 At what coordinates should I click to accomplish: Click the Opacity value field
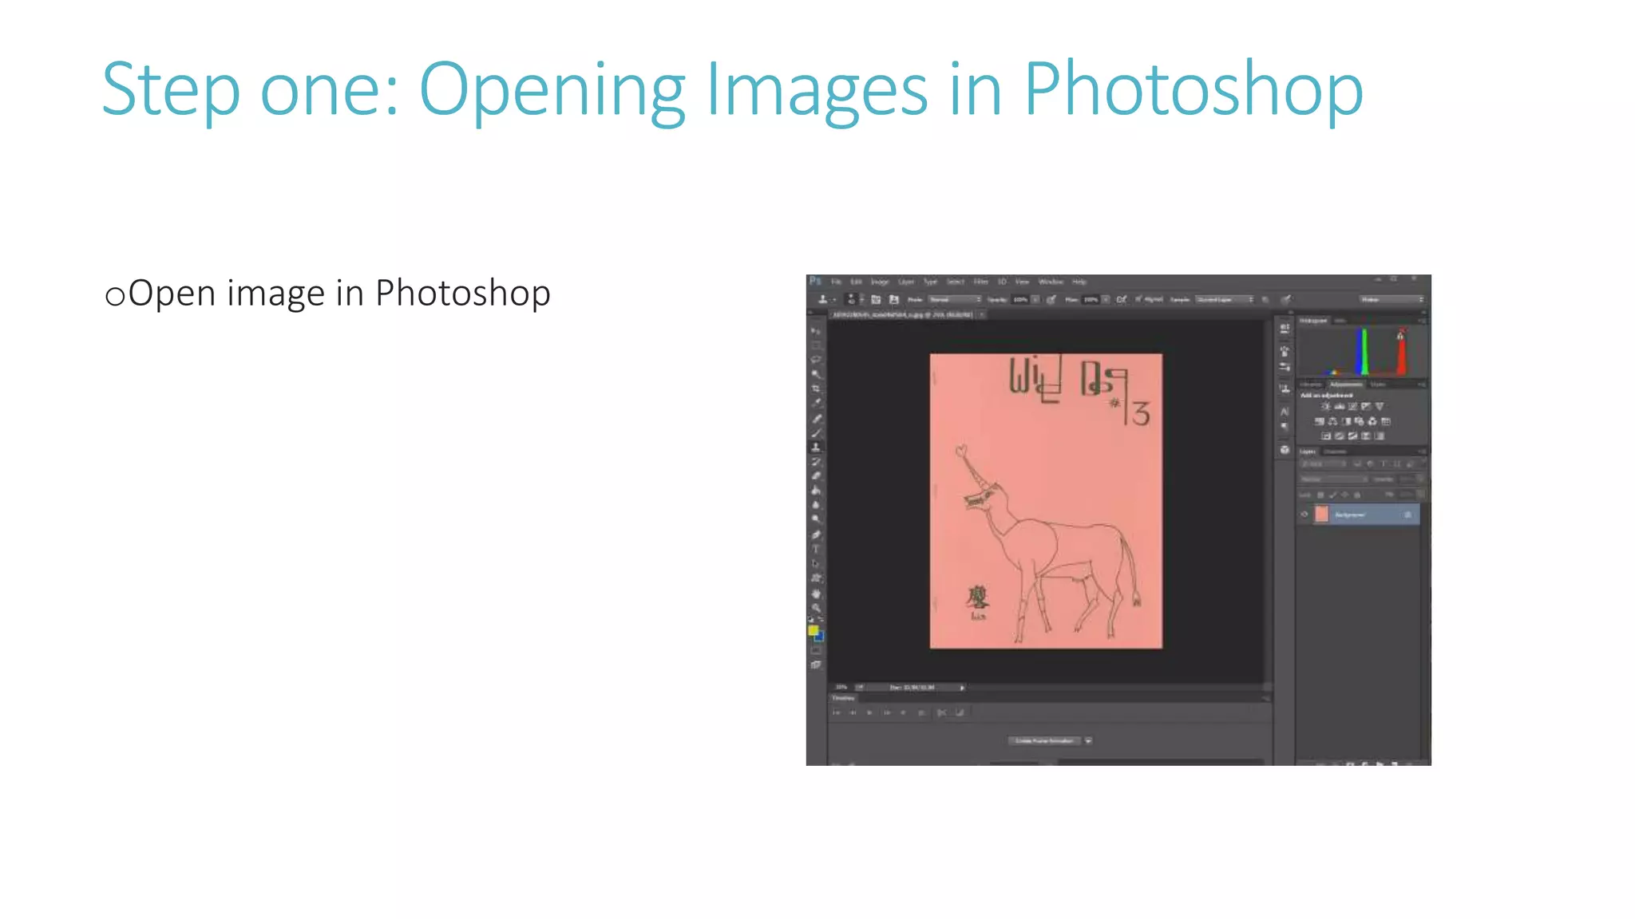(1020, 299)
